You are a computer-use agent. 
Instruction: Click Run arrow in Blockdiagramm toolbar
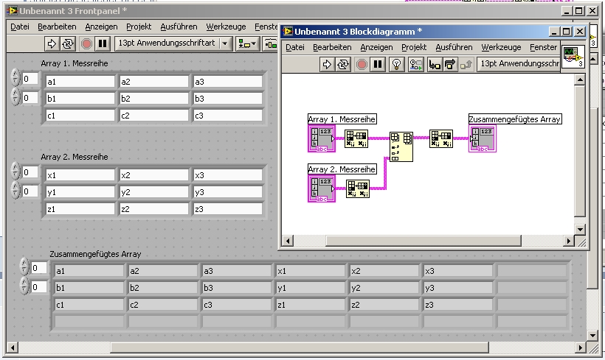[x=326, y=64]
